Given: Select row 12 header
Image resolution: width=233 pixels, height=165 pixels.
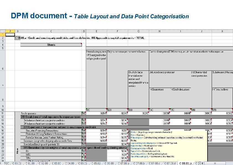Looking at the screenshot, I should pyautogui.click(x=3, y=117).
